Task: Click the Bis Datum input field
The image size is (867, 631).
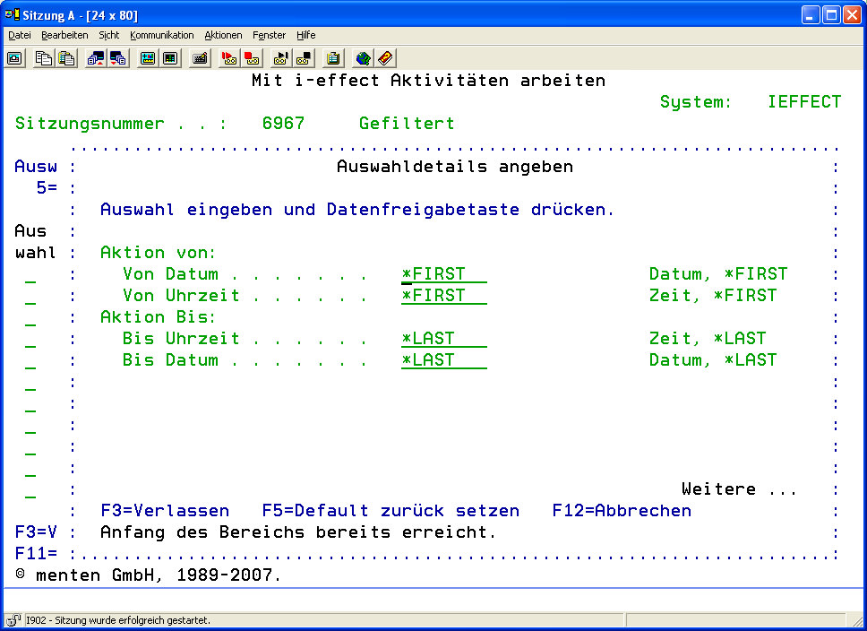Action: 443,360
